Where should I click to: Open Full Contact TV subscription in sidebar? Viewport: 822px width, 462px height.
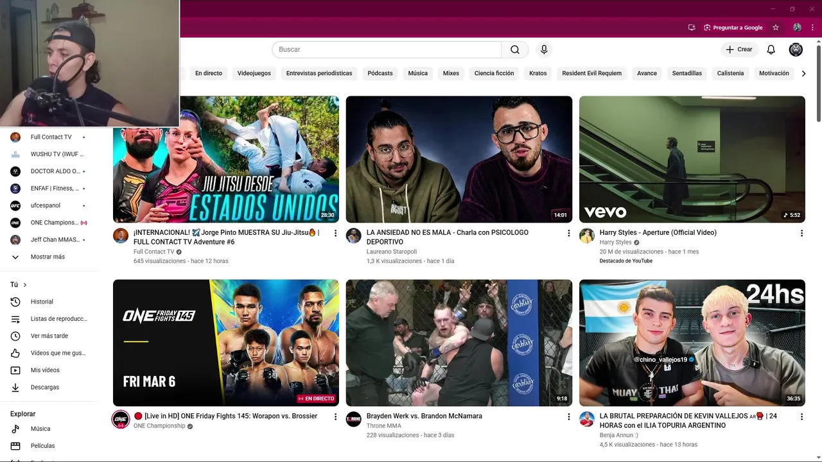tap(49, 137)
